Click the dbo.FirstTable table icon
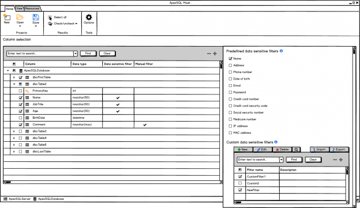This screenshot has height=208, width=360. [27, 78]
